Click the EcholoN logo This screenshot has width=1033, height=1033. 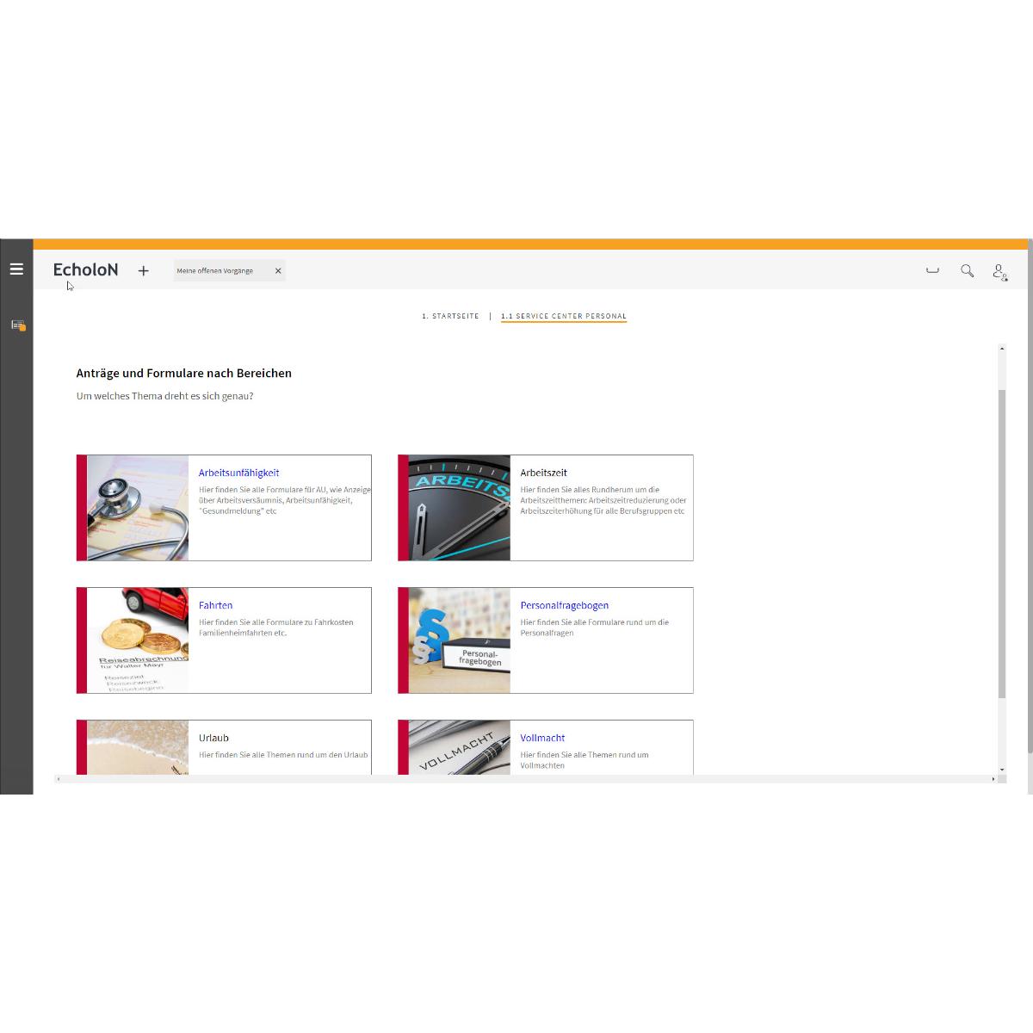tap(86, 269)
